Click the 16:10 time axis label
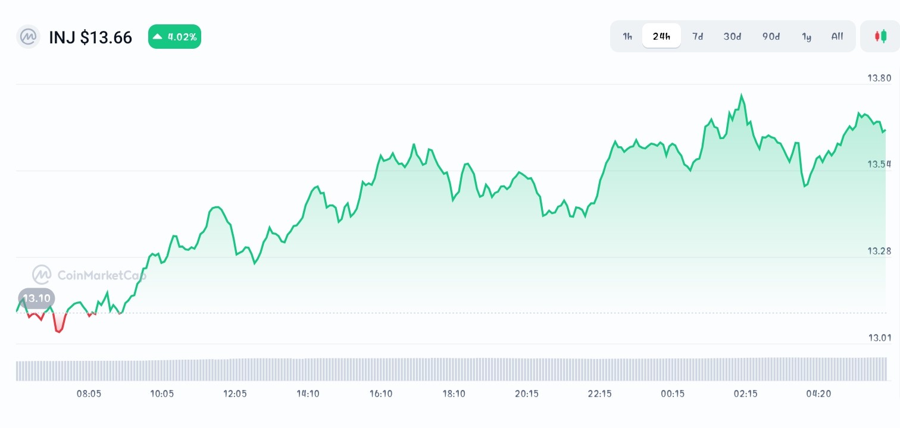 point(381,394)
